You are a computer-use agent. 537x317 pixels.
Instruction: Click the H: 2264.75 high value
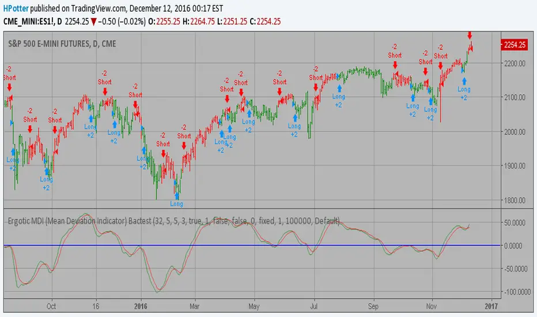(x=199, y=21)
